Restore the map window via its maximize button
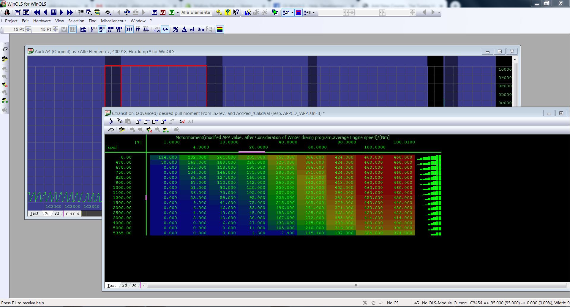The height and width of the screenshot is (307, 570). [561, 113]
